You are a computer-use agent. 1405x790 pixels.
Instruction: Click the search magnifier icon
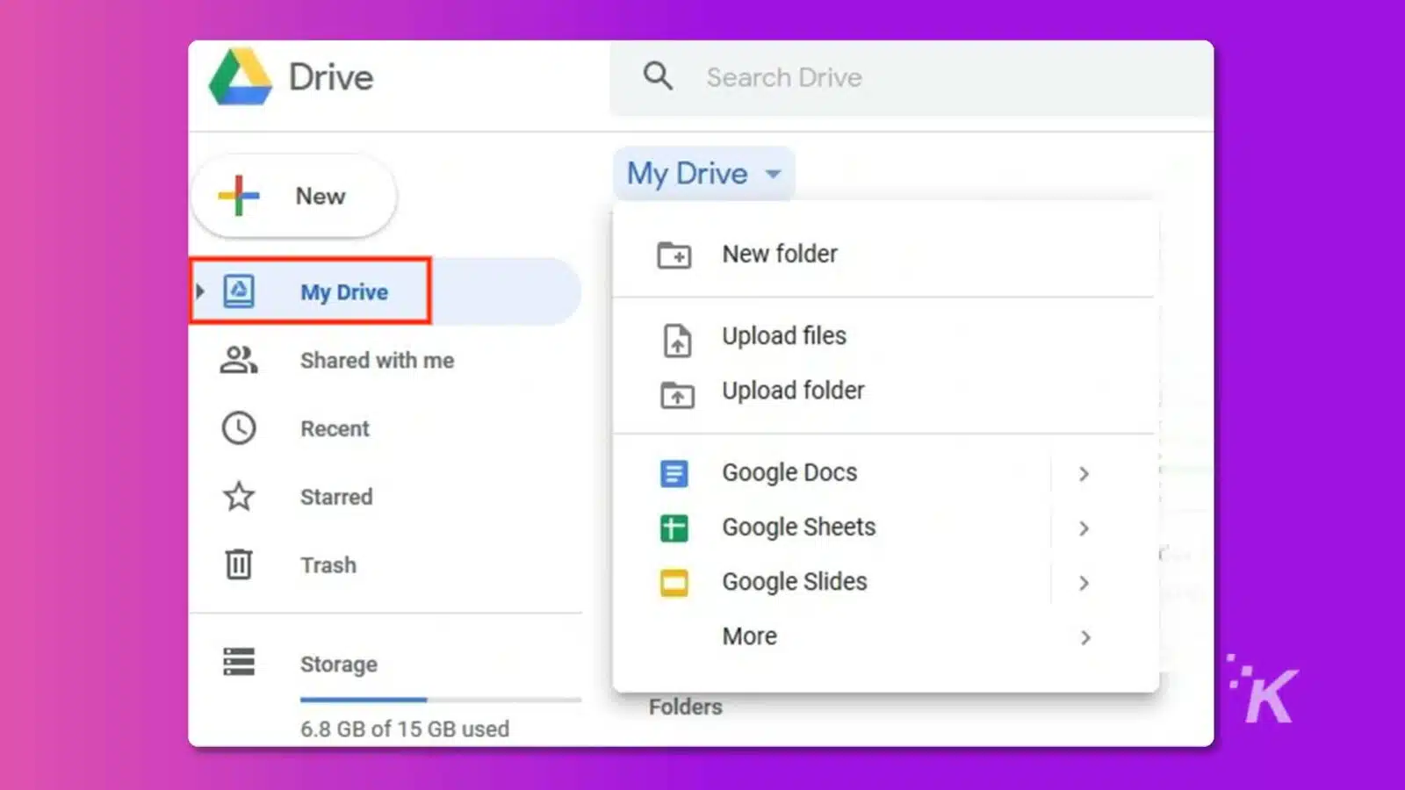coord(657,76)
